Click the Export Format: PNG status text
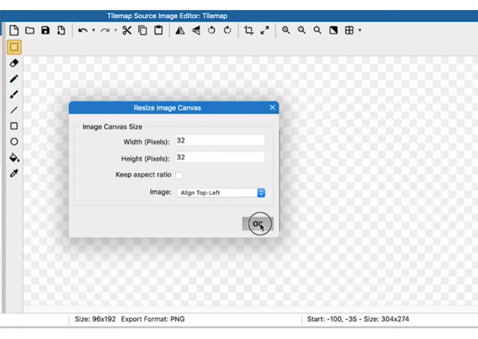Screen dimensions: 478x339 [153, 319]
